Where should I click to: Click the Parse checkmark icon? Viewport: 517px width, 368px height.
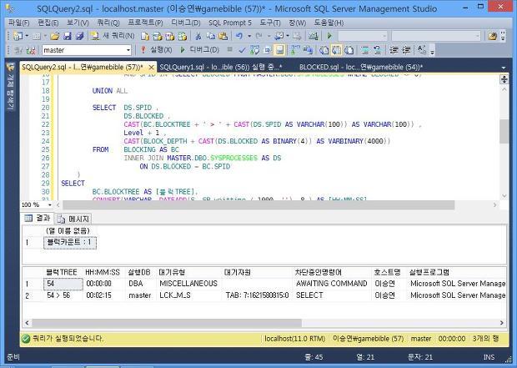(242, 50)
